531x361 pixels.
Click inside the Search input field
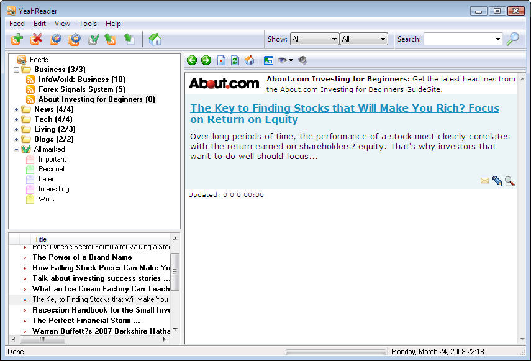[x=459, y=39]
